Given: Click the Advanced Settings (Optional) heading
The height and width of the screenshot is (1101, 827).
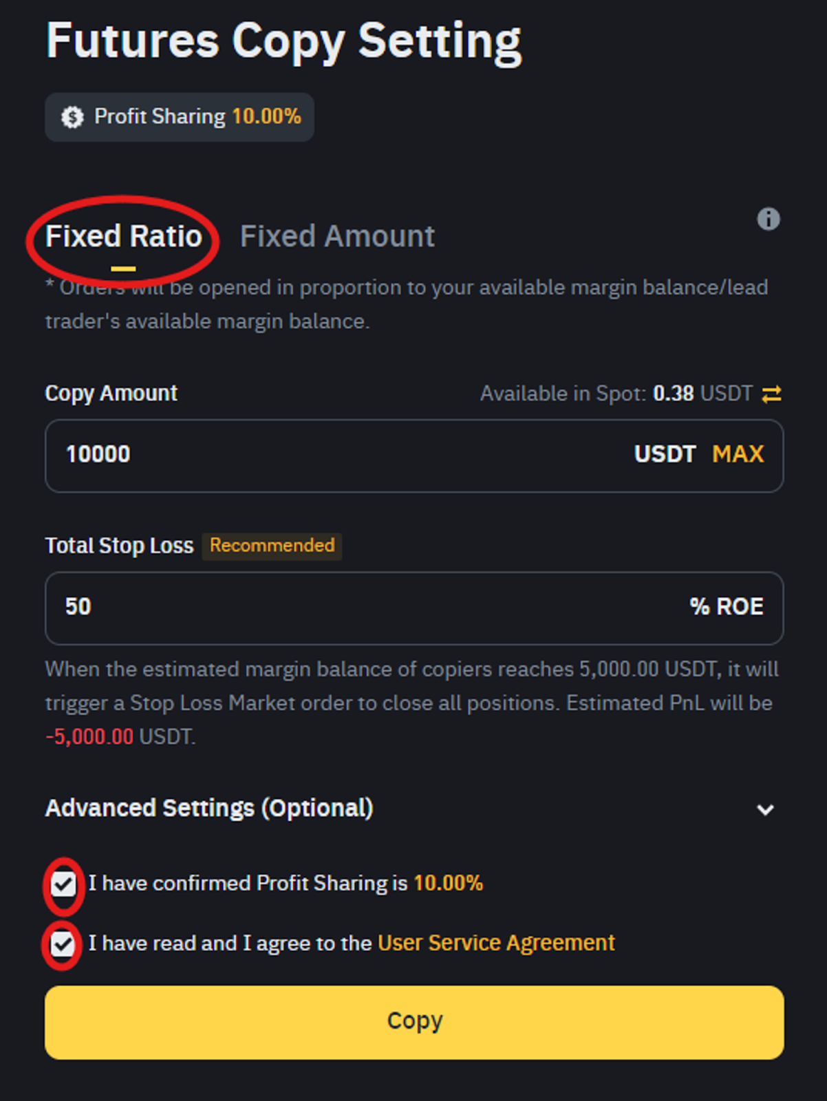Looking at the screenshot, I should point(209,808).
